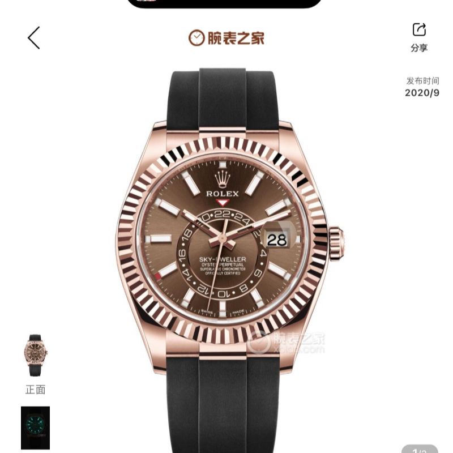Screen dimensions: 453x453
Task: Open the 腕表之家 home title text
Action: click(236, 38)
